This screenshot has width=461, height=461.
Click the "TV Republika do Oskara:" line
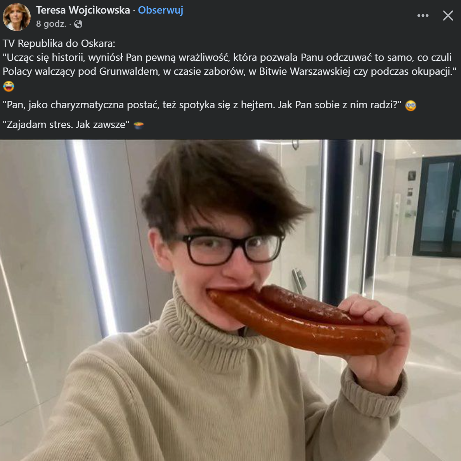(x=59, y=43)
